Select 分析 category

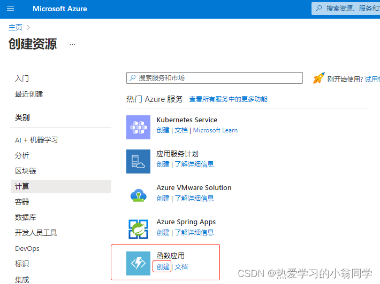tap(22, 155)
